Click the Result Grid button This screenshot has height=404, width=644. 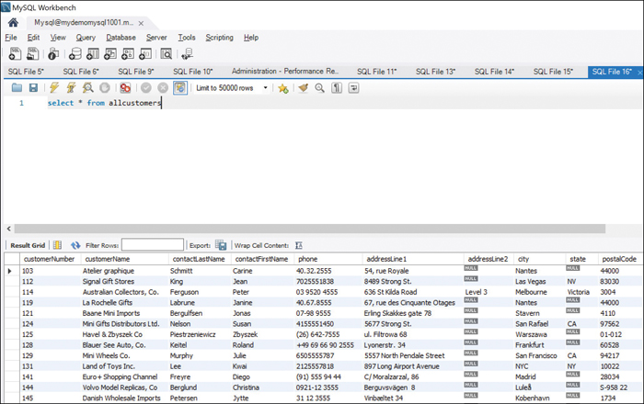28,245
